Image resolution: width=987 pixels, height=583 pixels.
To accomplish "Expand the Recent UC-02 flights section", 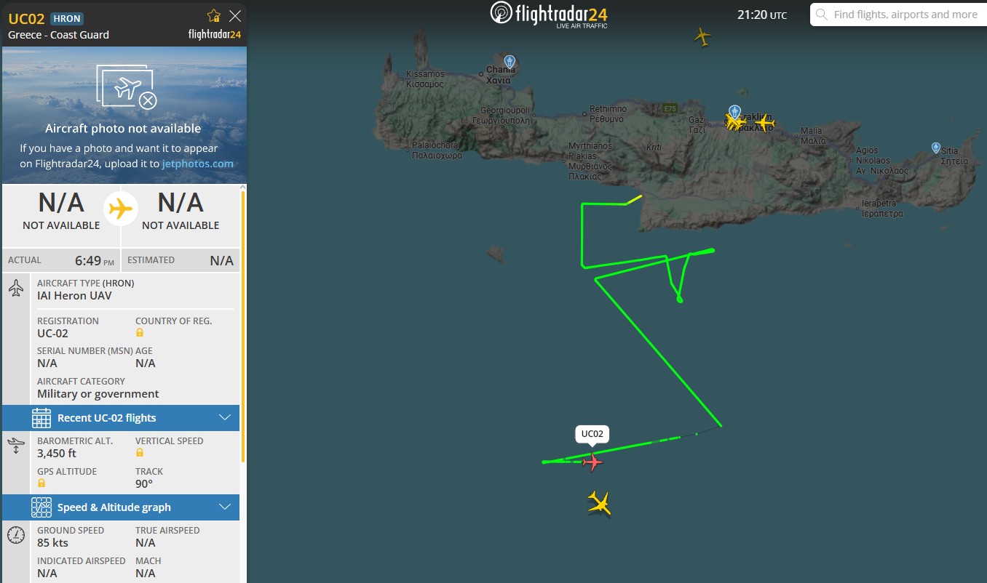I will (121, 418).
